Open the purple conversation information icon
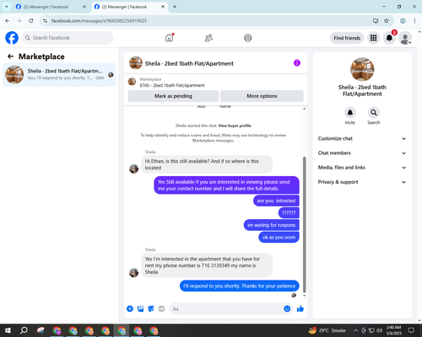The height and width of the screenshot is (337, 422). [297, 63]
